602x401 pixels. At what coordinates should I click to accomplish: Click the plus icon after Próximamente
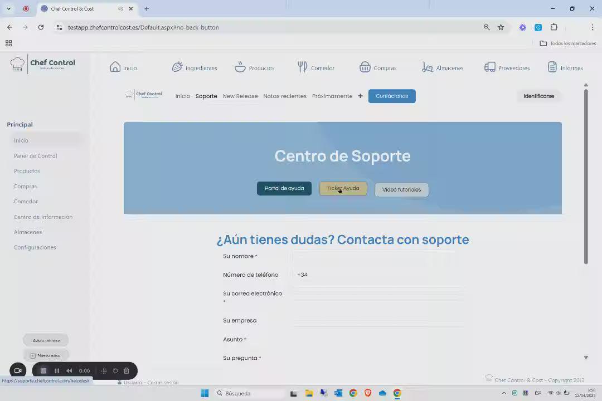[x=360, y=96]
